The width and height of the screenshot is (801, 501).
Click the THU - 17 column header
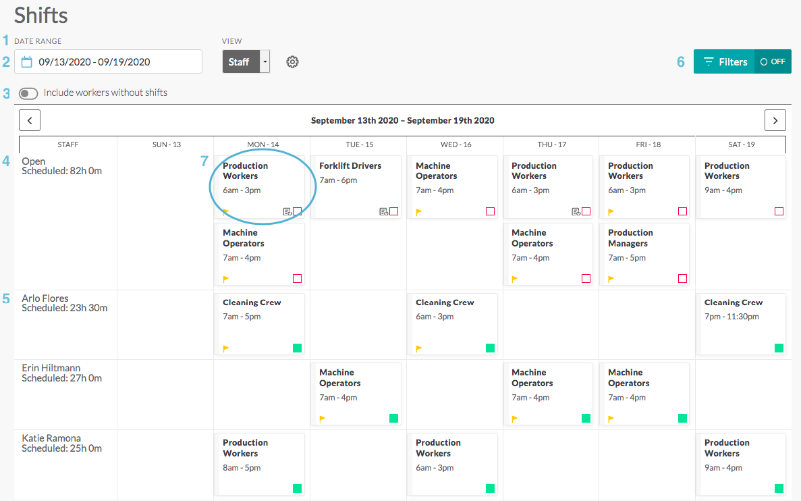point(552,144)
